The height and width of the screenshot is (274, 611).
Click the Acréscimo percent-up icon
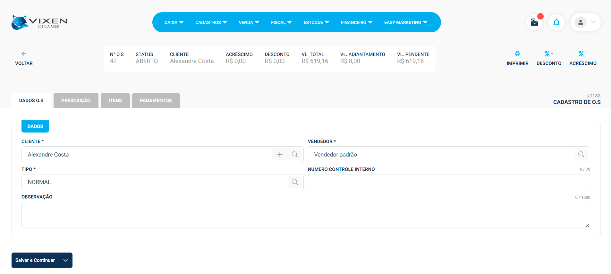click(x=583, y=54)
